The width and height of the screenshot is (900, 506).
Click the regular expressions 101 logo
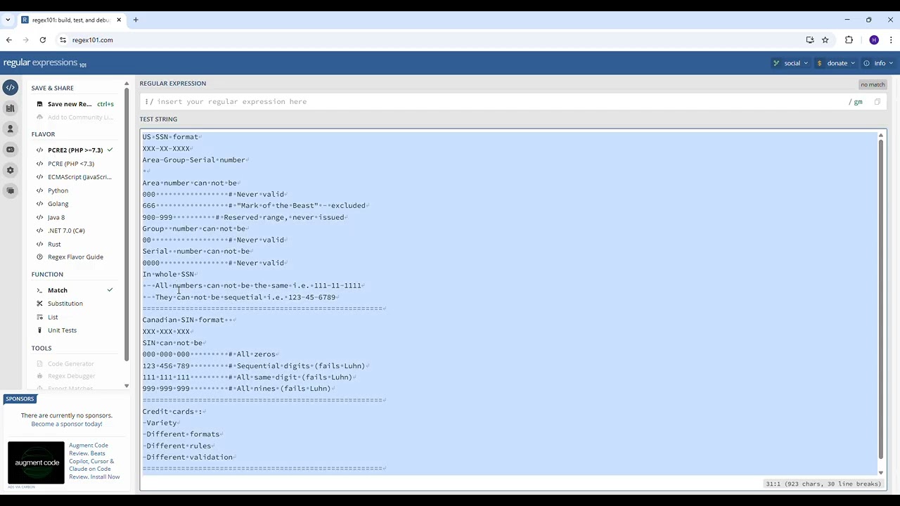pos(44,63)
